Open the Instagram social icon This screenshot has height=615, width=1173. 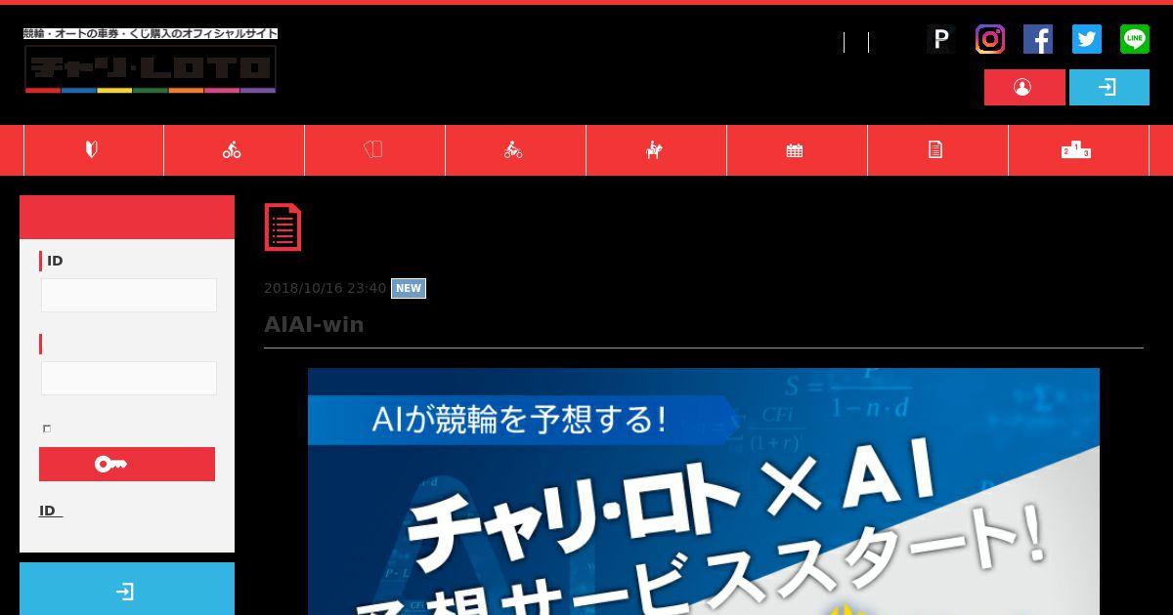[990, 39]
